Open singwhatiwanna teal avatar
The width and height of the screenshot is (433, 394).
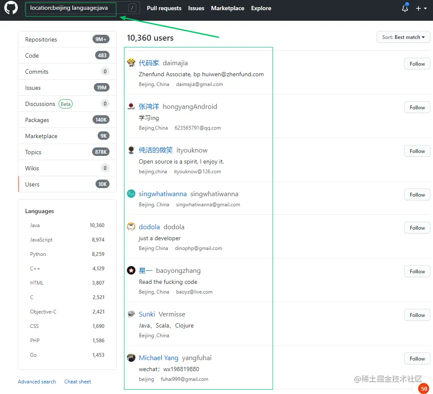pyautogui.click(x=131, y=194)
